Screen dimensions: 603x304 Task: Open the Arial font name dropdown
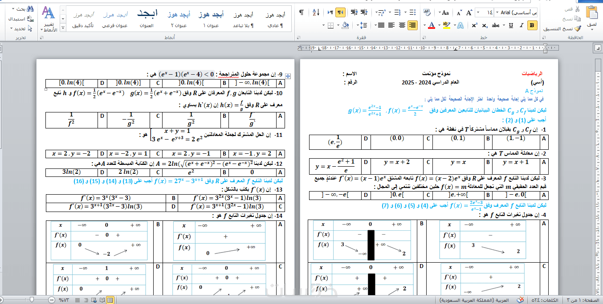497,12
